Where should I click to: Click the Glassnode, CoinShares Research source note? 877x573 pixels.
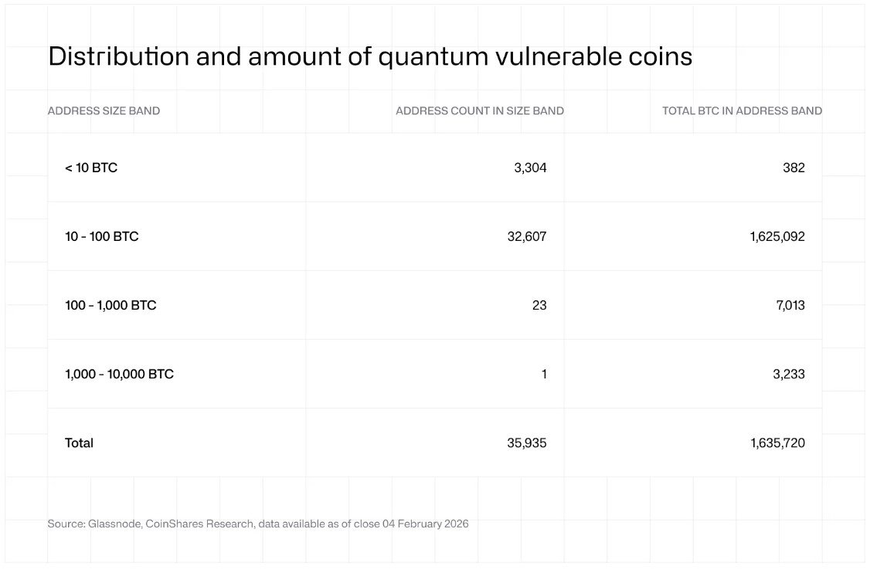click(x=258, y=524)
